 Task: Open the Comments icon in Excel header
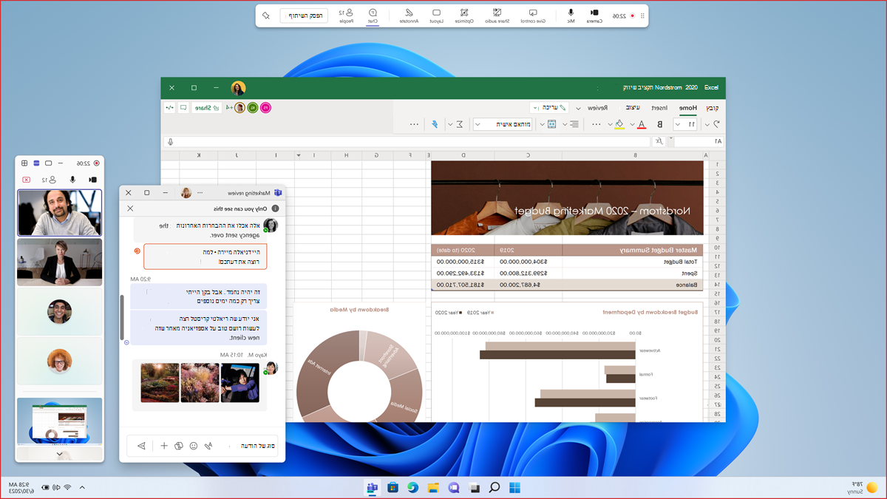click(183, 108)
